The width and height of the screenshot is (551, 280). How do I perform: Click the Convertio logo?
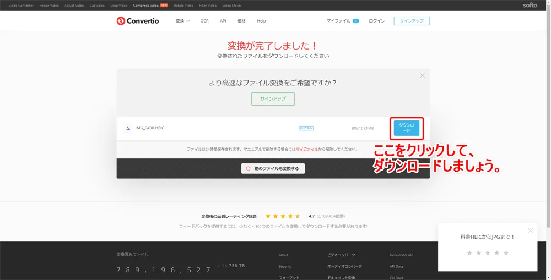[x=137, y=21]
